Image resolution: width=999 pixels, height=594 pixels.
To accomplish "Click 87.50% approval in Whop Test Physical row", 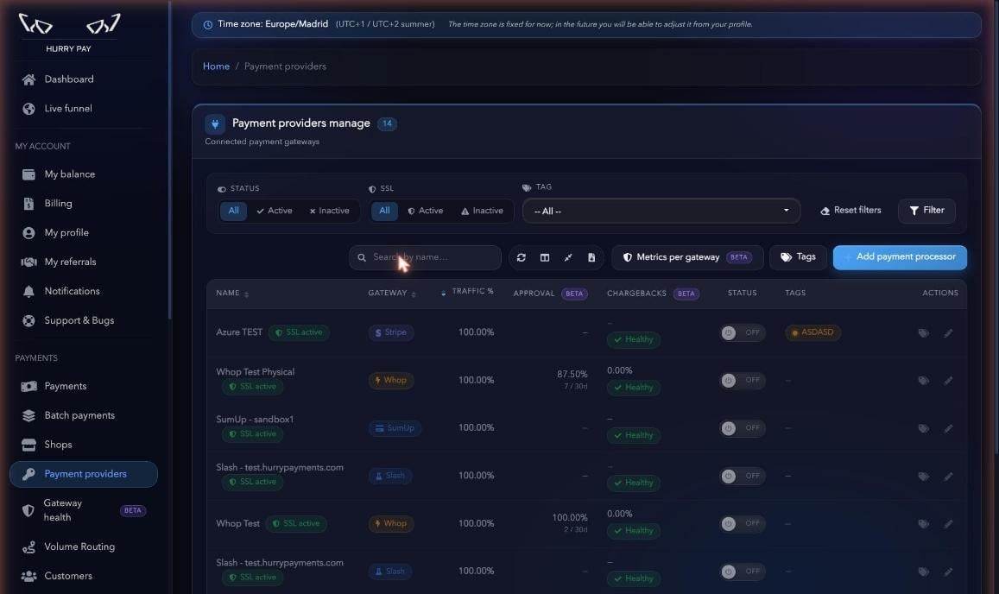I will coord(572,374).
